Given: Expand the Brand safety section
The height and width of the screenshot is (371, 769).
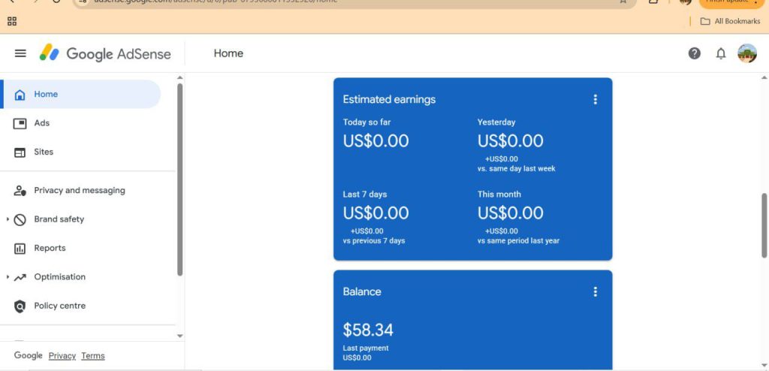Looking at the screenshot, I should click(8, 219).
